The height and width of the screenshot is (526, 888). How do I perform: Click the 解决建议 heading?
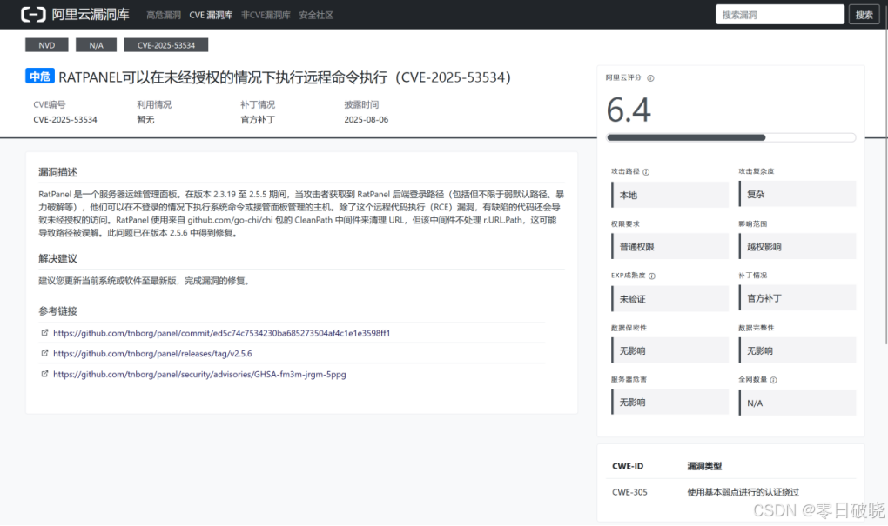(x=57, y=259)
